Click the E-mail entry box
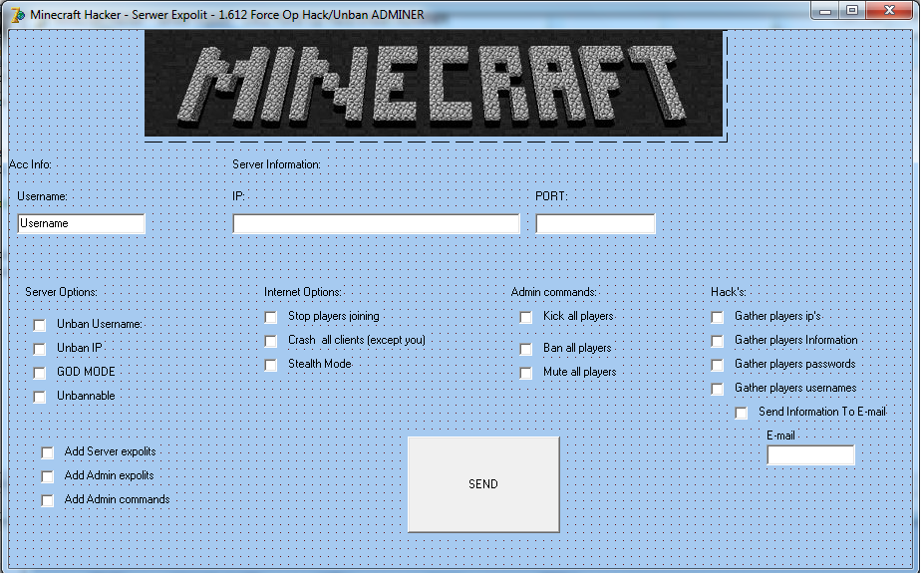This screenshot has height=582, width=921. pos(810,454)
